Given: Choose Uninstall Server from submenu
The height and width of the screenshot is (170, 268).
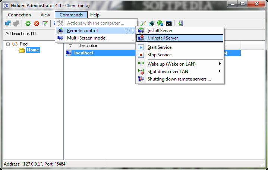Looking at the screenshot, I should pyautogui.click(x=180, y=38).
